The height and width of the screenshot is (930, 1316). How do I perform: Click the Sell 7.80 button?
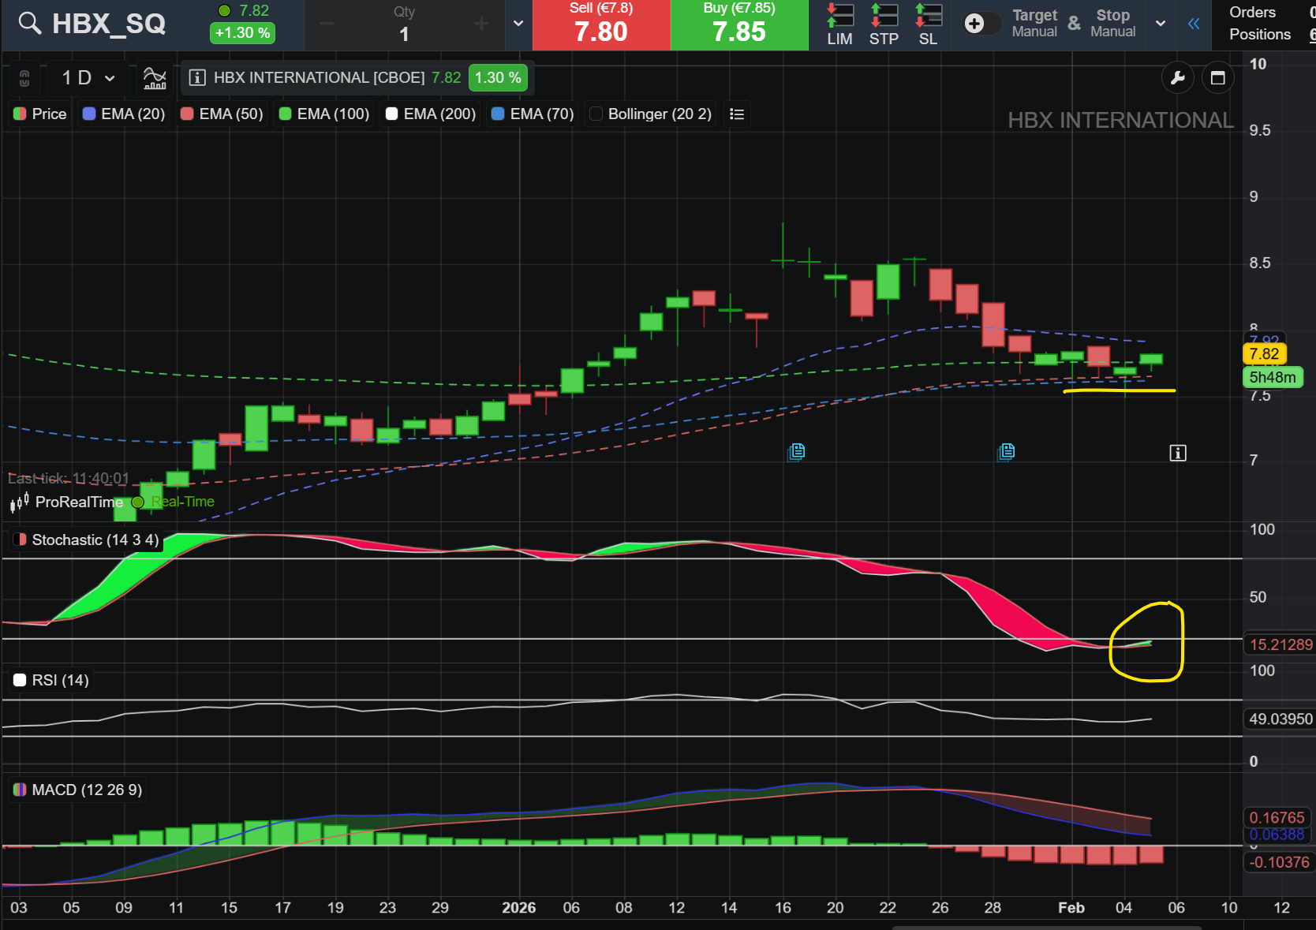tap(601, 24)
